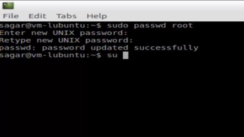This screenshot has width=244, height=137.
Task: Click the word "Retype" in the third line
Action: click(15, 41)
